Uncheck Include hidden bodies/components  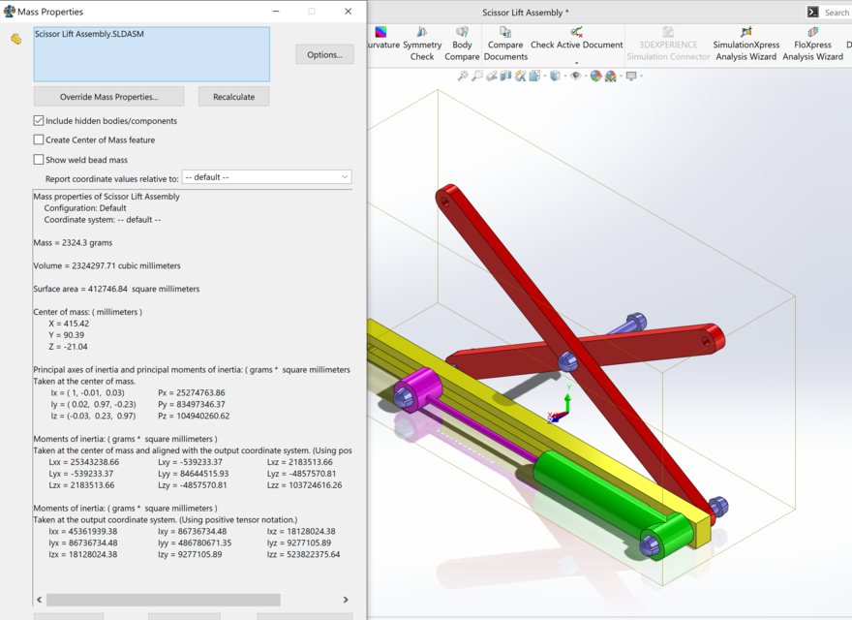tap(38, 120)
